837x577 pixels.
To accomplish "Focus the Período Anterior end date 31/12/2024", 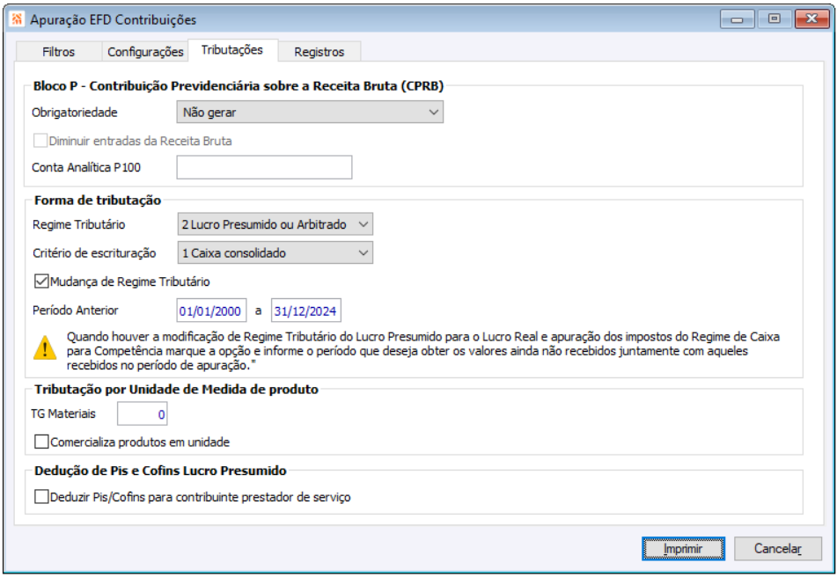I will click(306, 310).
